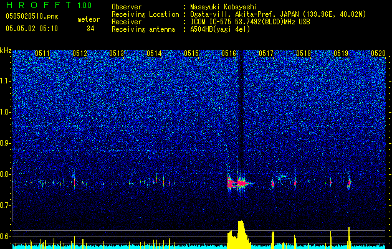Click the 'Receiving antenna' label

tap(143, 29)
